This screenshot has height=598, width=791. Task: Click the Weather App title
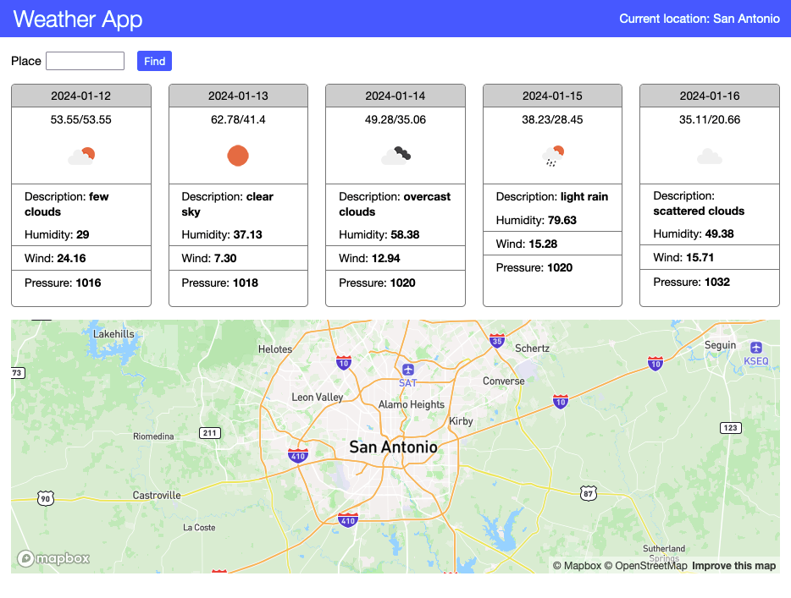(x=76, y=19)
